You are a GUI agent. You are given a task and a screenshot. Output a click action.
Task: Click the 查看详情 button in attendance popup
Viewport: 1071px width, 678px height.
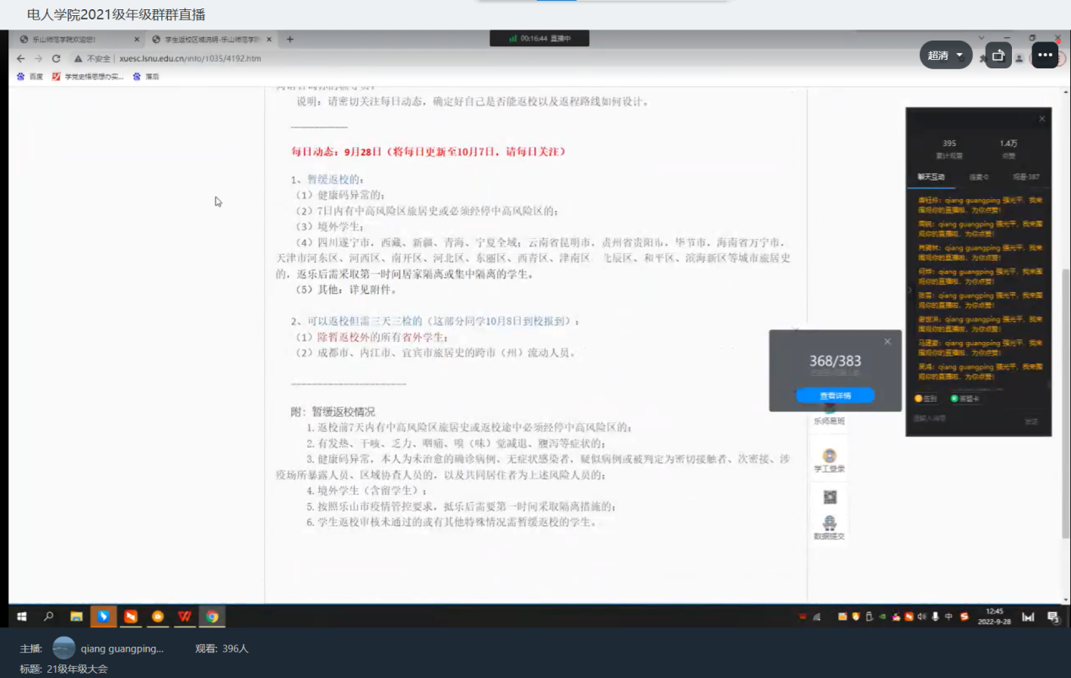coord(835,396)
